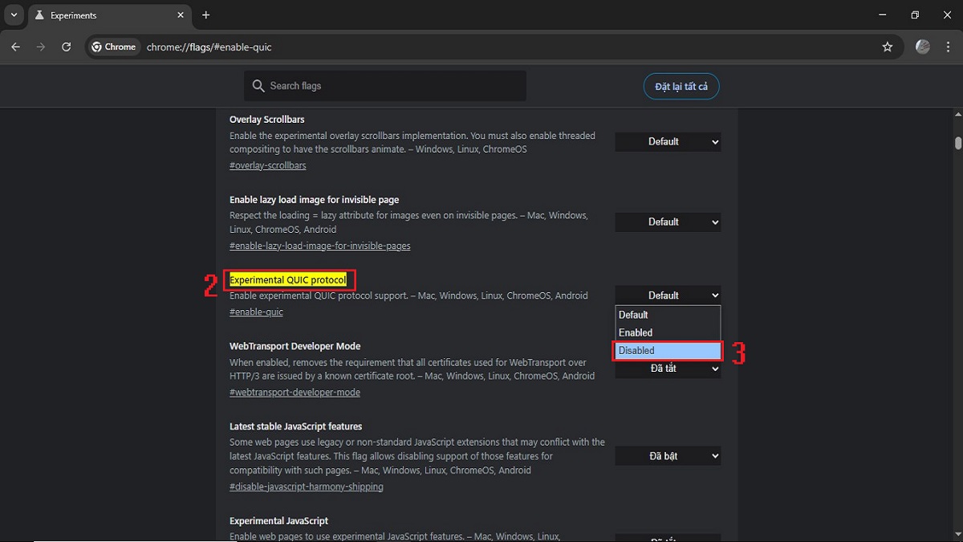Click the scrollbar up arrow
963x542 pixels.
click(957, 115)
